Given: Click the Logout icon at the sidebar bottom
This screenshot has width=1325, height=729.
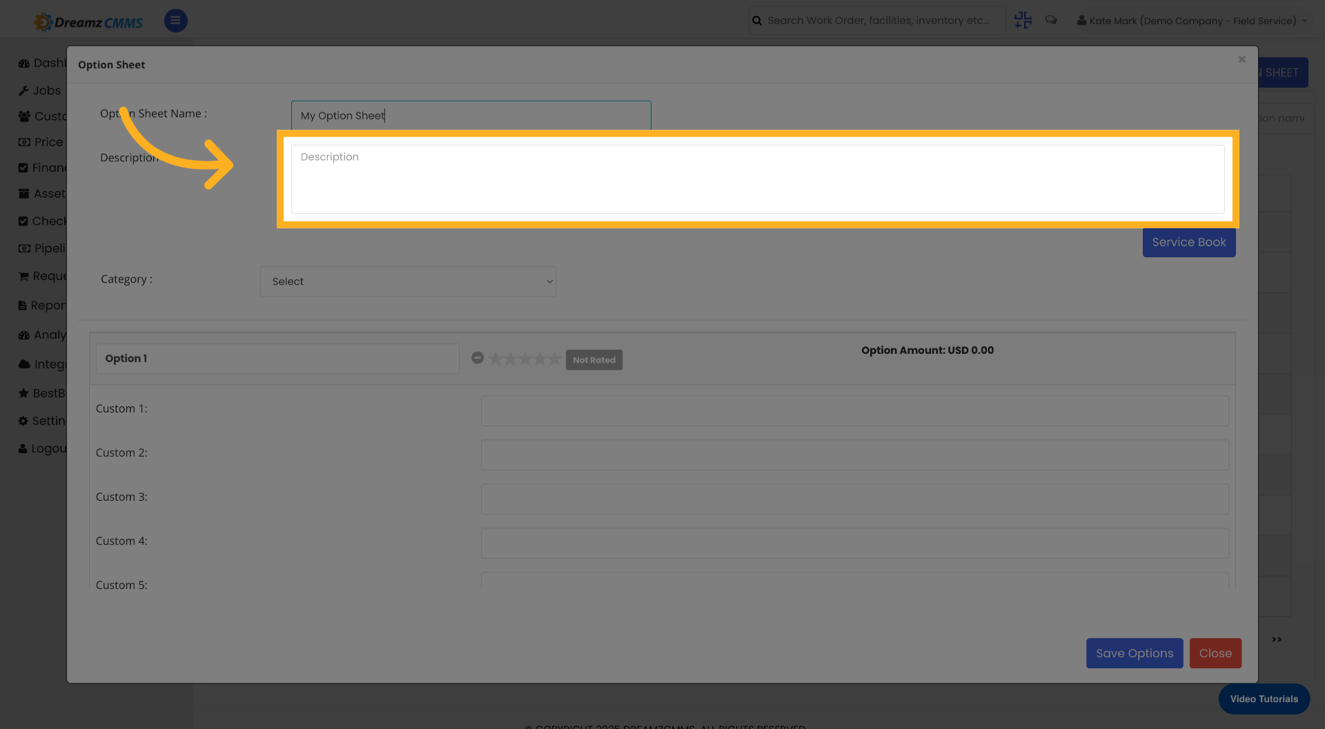Looking at the screenshot, I should point(23,448).
